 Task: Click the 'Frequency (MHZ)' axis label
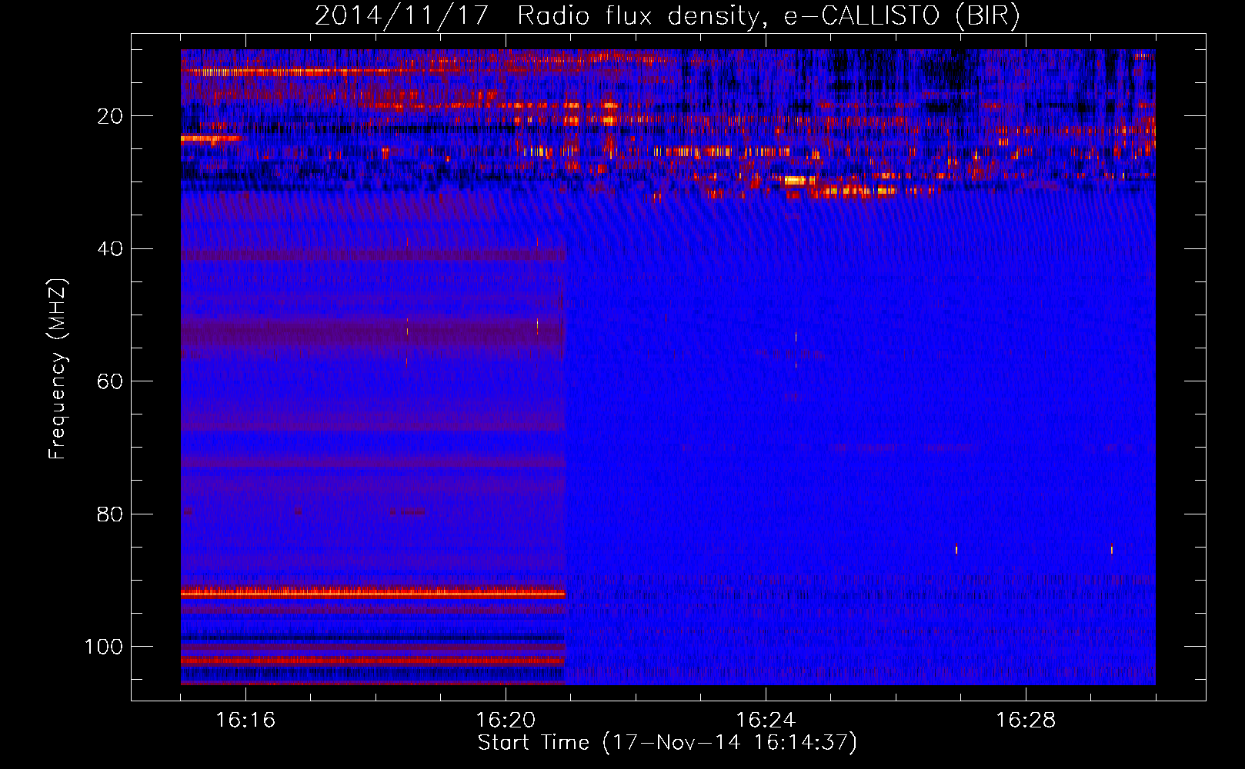click(x=58, y=369)
